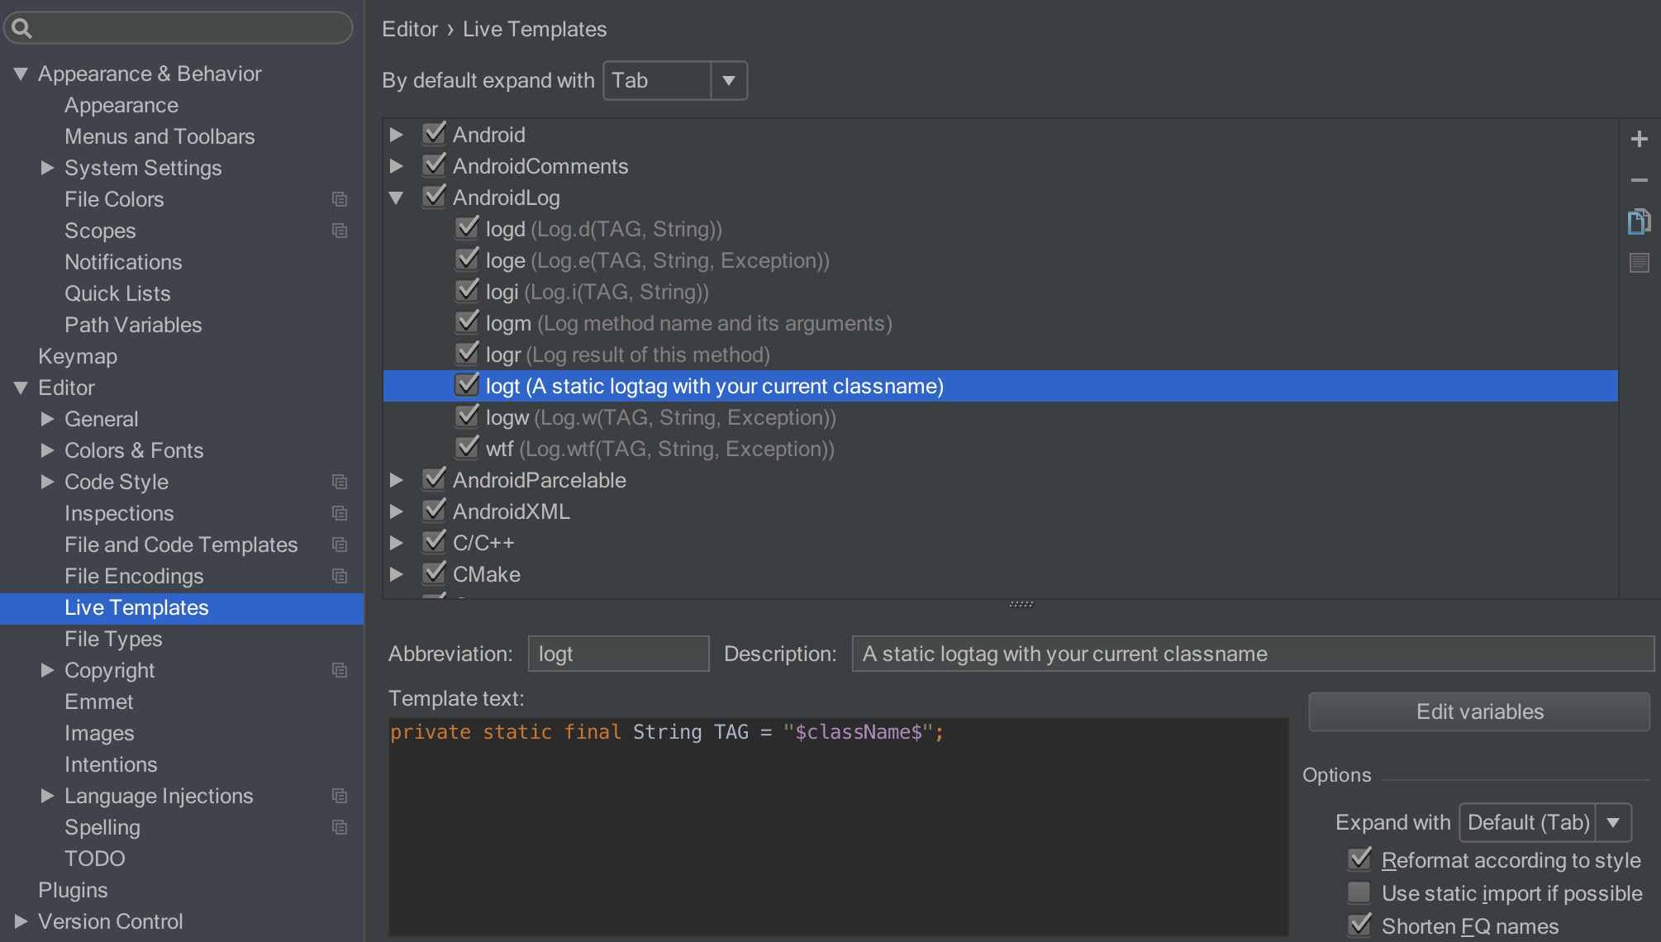Click the project-level icon beside Spelling
This screenshot has height=942, width=1661.
click(x=340, y=827)
